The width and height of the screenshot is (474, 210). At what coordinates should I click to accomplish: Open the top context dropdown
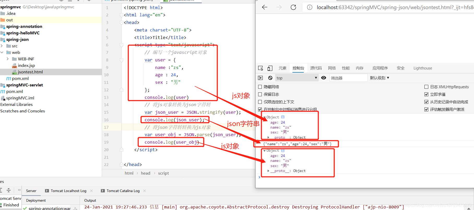tap(297, 78)
